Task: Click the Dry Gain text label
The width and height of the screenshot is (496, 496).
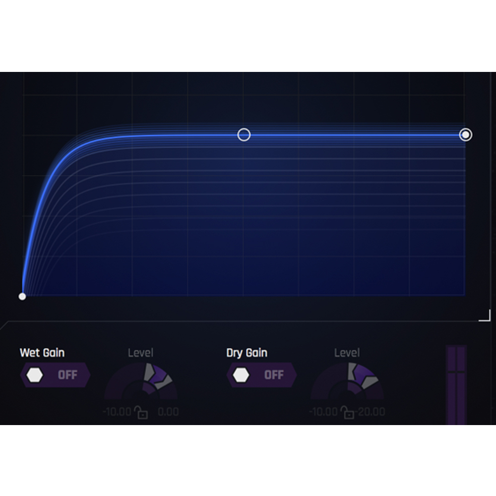Action: pyautogui.click(x=246, y=353)
